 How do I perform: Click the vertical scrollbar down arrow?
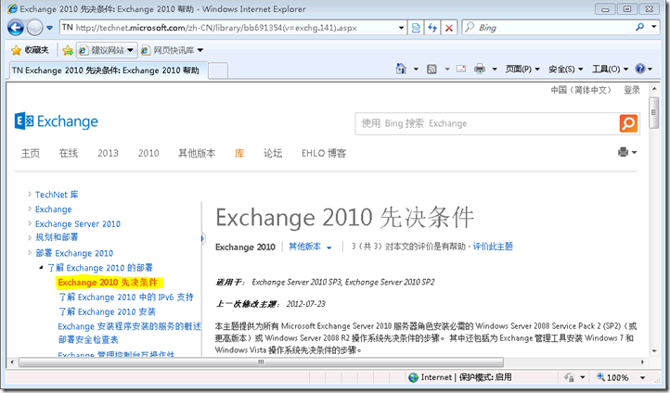[654, 351]
